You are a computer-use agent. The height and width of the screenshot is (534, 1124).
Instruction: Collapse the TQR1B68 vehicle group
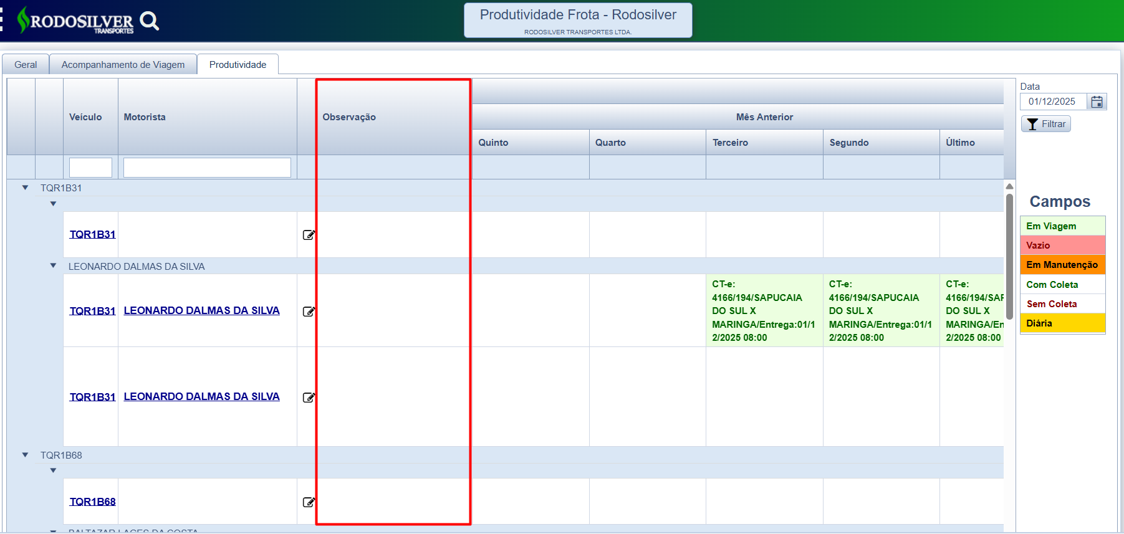26,455
